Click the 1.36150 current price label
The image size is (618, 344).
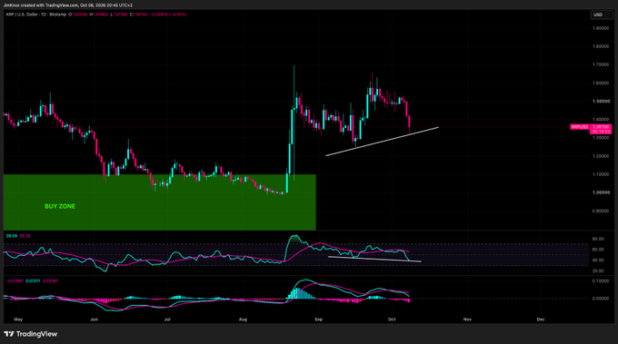point(601,127)
